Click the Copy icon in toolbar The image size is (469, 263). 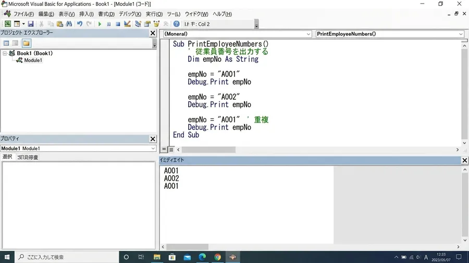coord(51,24)
